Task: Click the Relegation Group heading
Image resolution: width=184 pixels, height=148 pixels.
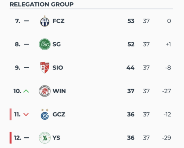Action: pos(42,4)
